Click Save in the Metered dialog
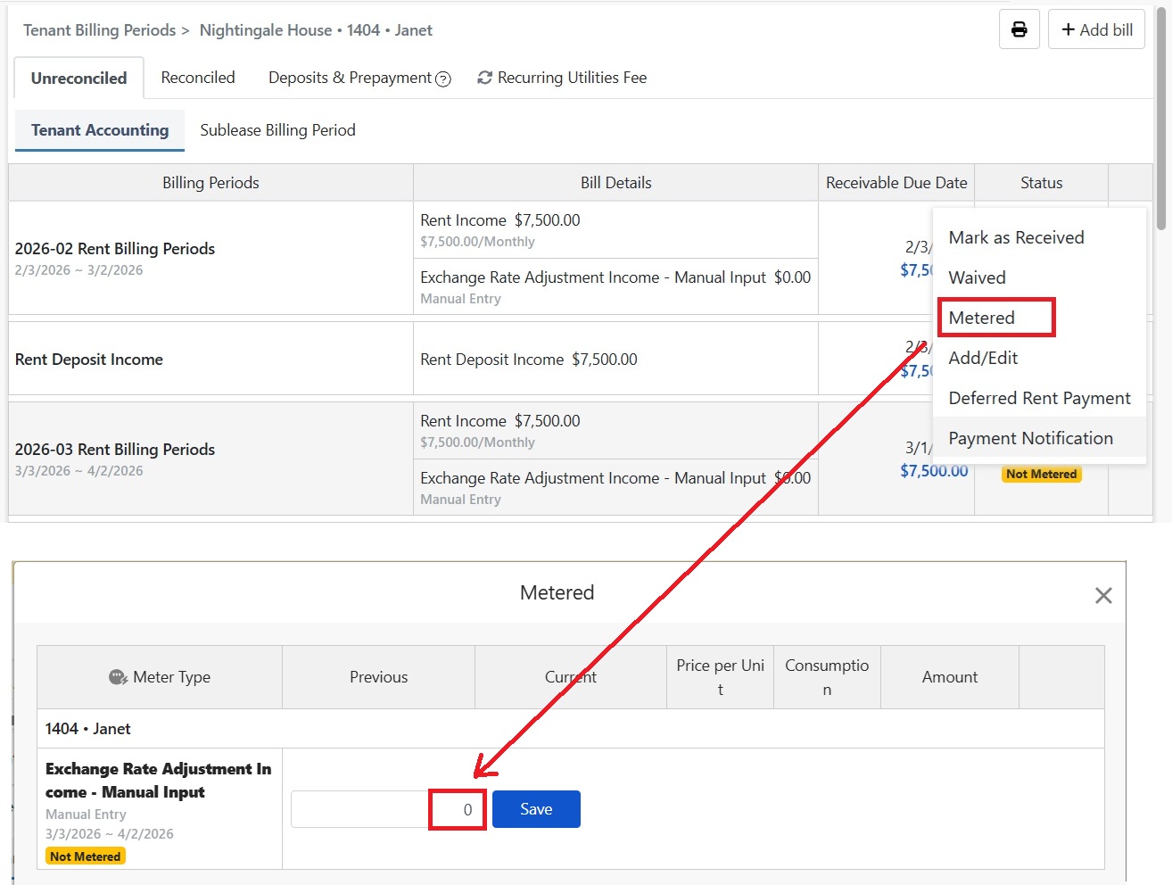This screenshot has width=1172, height=885. (536, 809)
